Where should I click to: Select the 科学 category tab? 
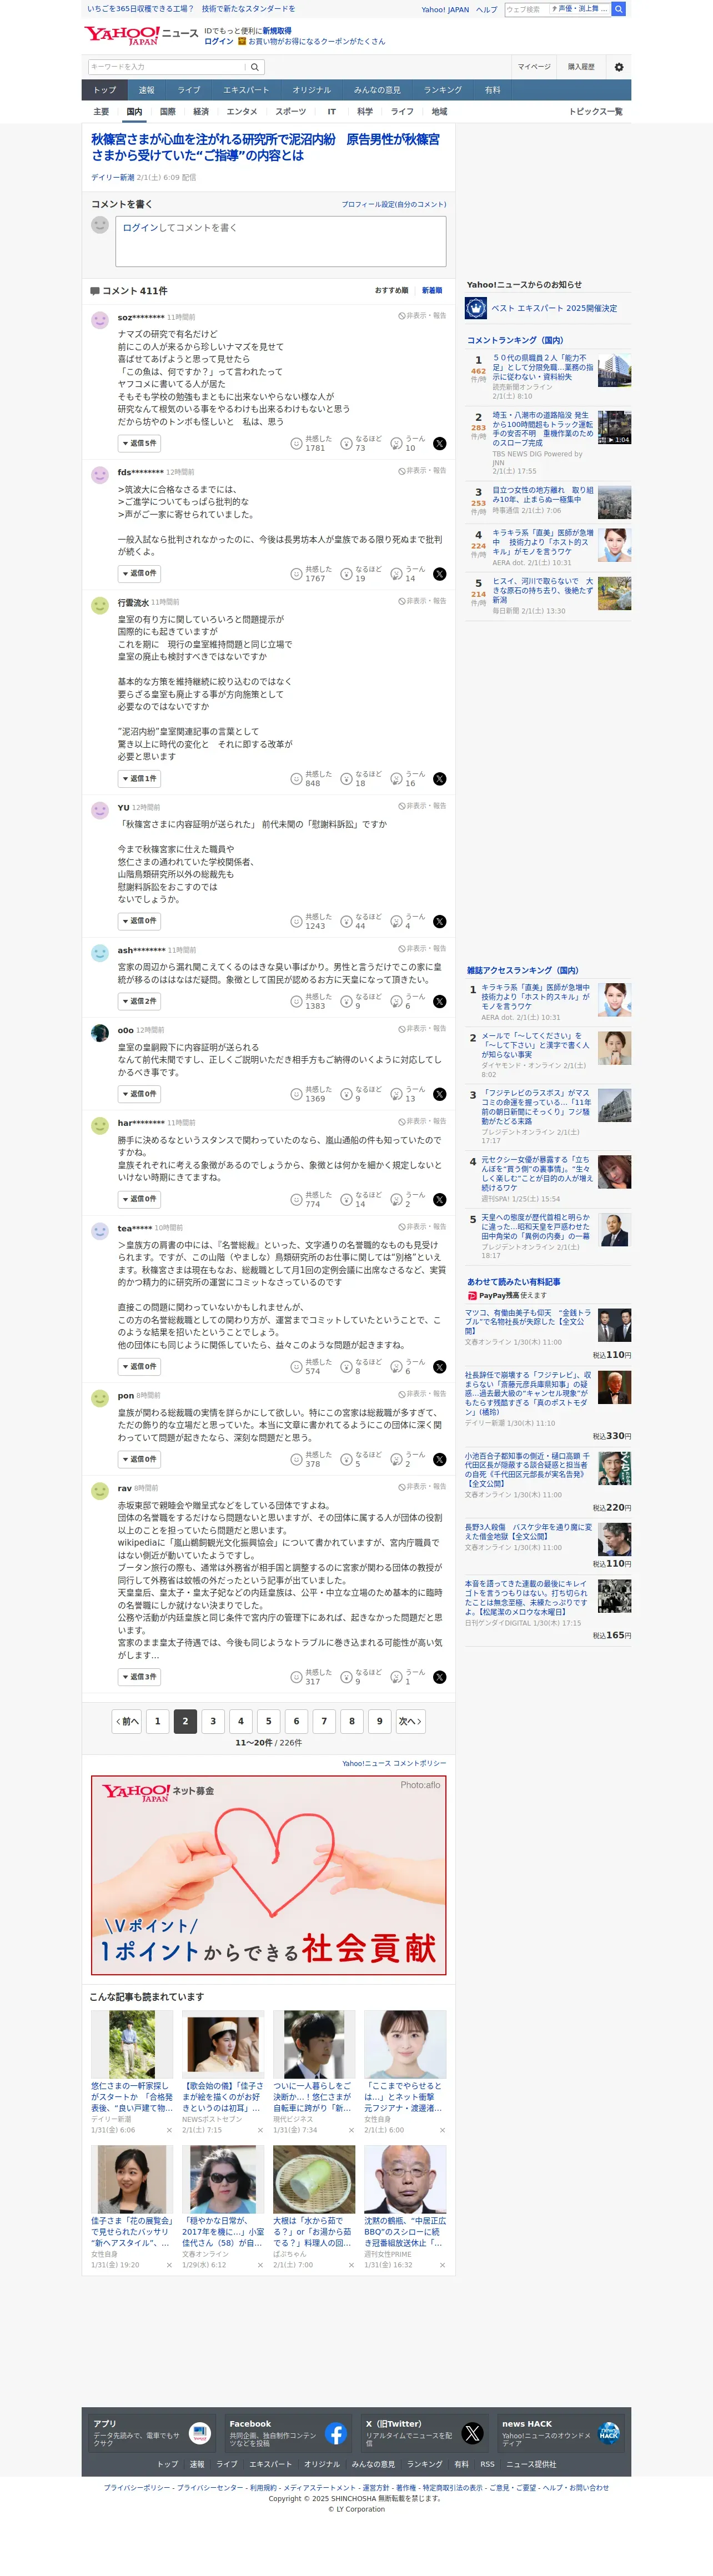[365, 112]
